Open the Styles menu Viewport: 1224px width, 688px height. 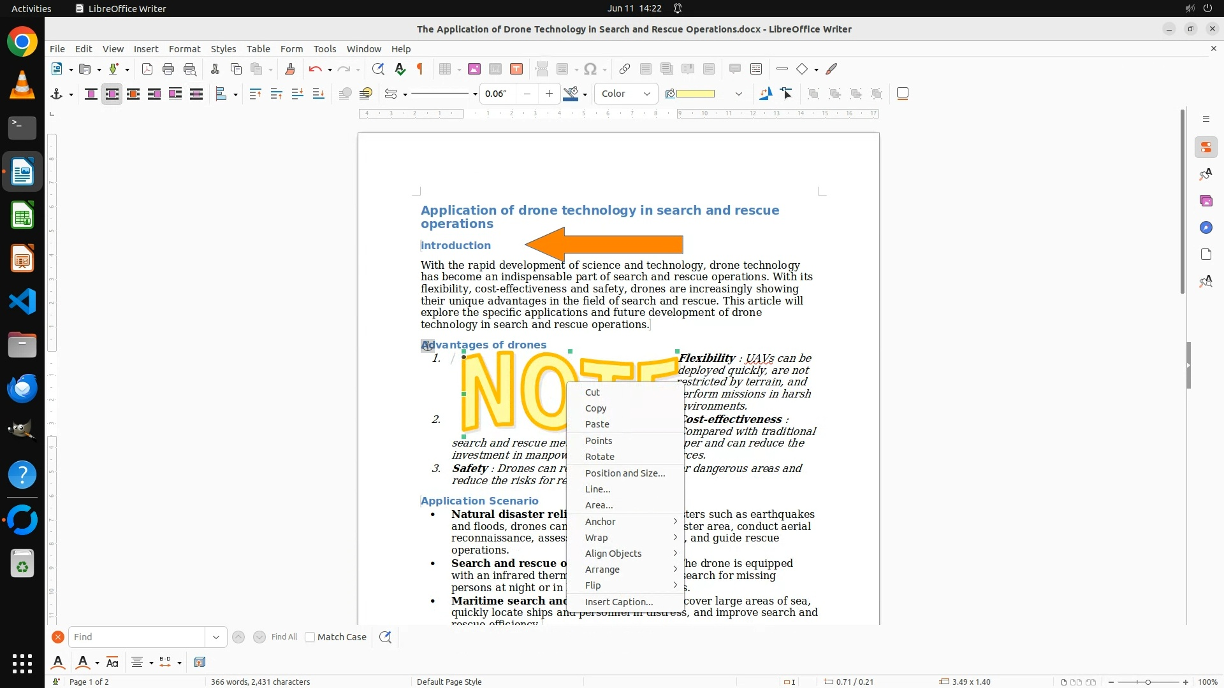[223, 49]
